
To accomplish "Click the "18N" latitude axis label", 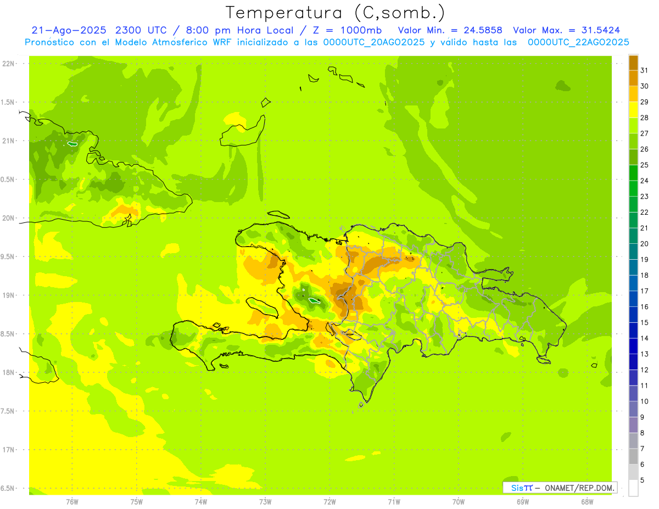I will (8, 373).
